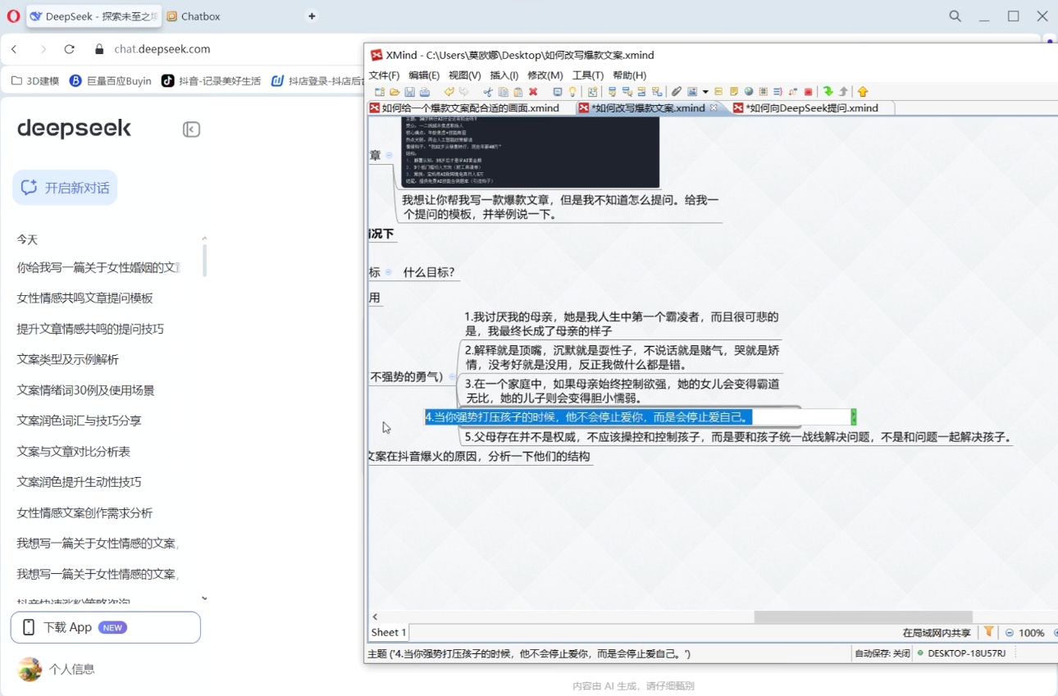Insert an image into the topic

pos(691,92)
